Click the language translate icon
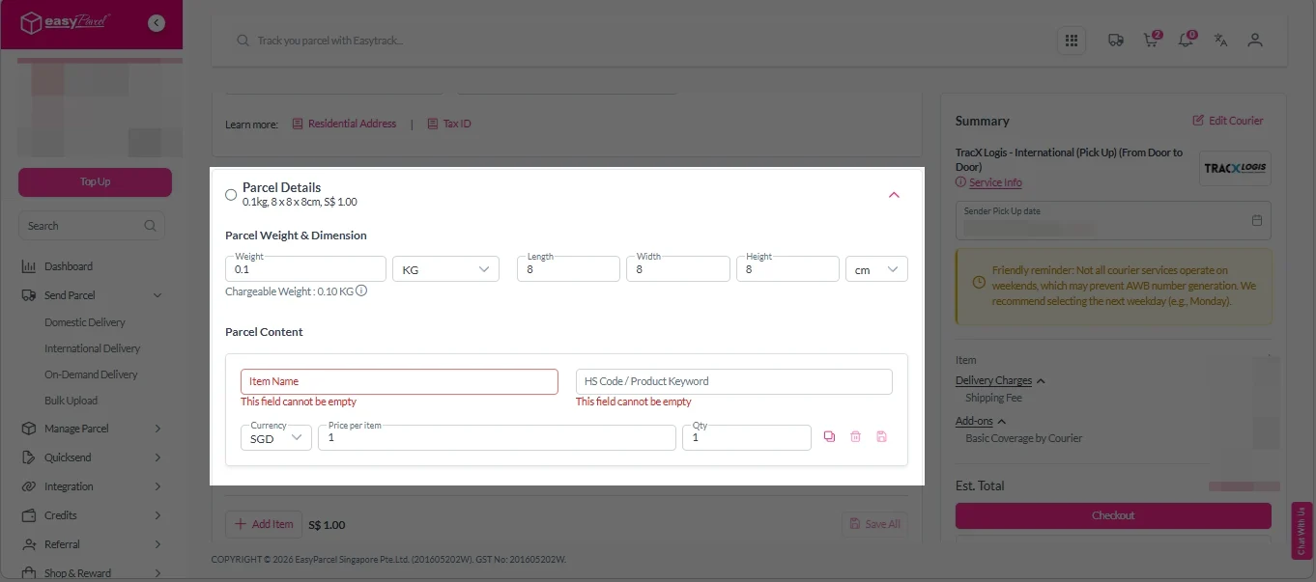 [x=1220, y=41]
